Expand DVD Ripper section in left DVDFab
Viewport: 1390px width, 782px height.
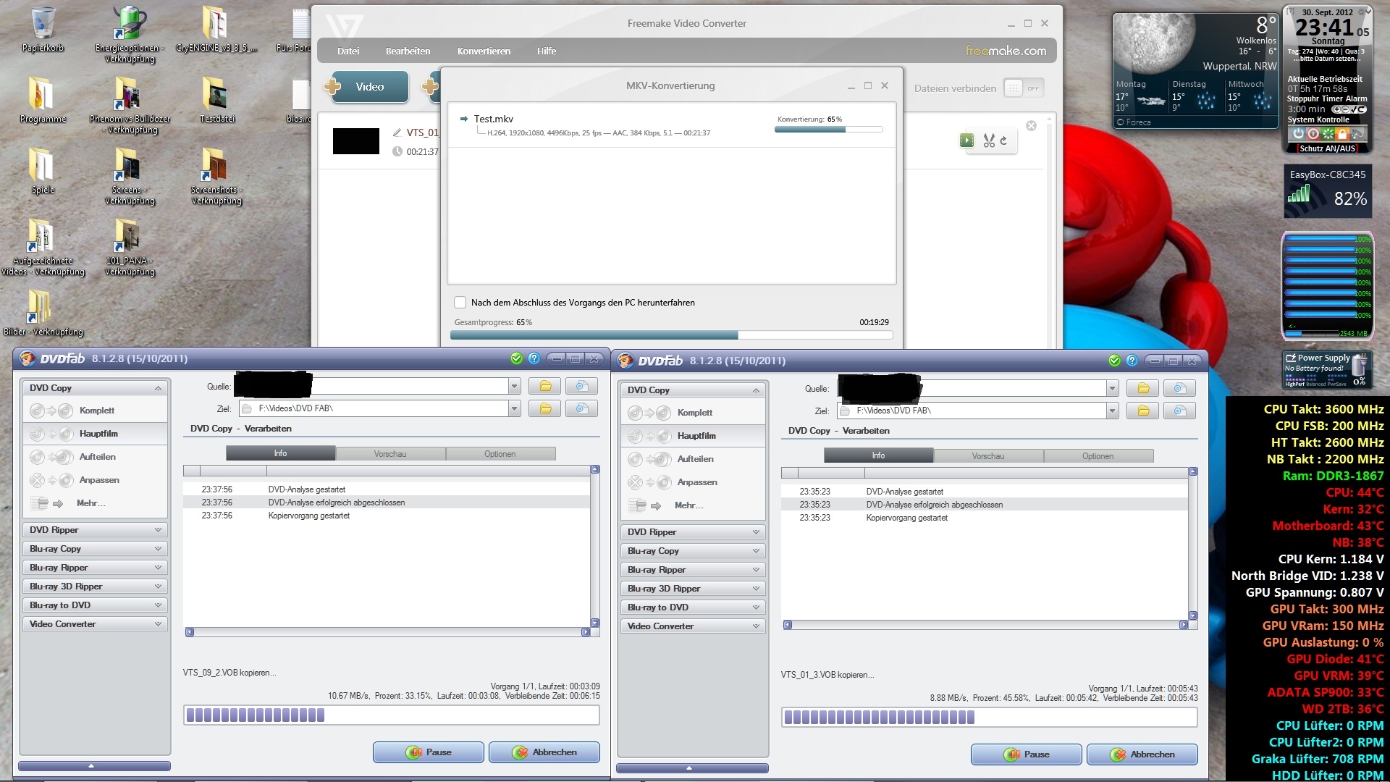[x=95, y=530]
